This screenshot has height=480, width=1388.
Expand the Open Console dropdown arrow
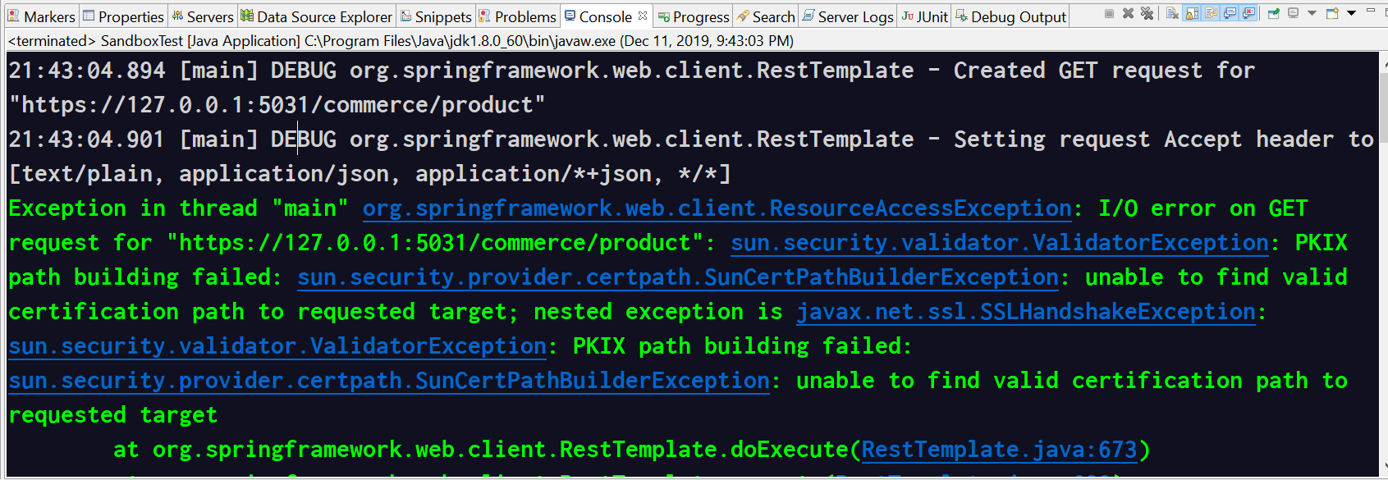pos(1351,14)
